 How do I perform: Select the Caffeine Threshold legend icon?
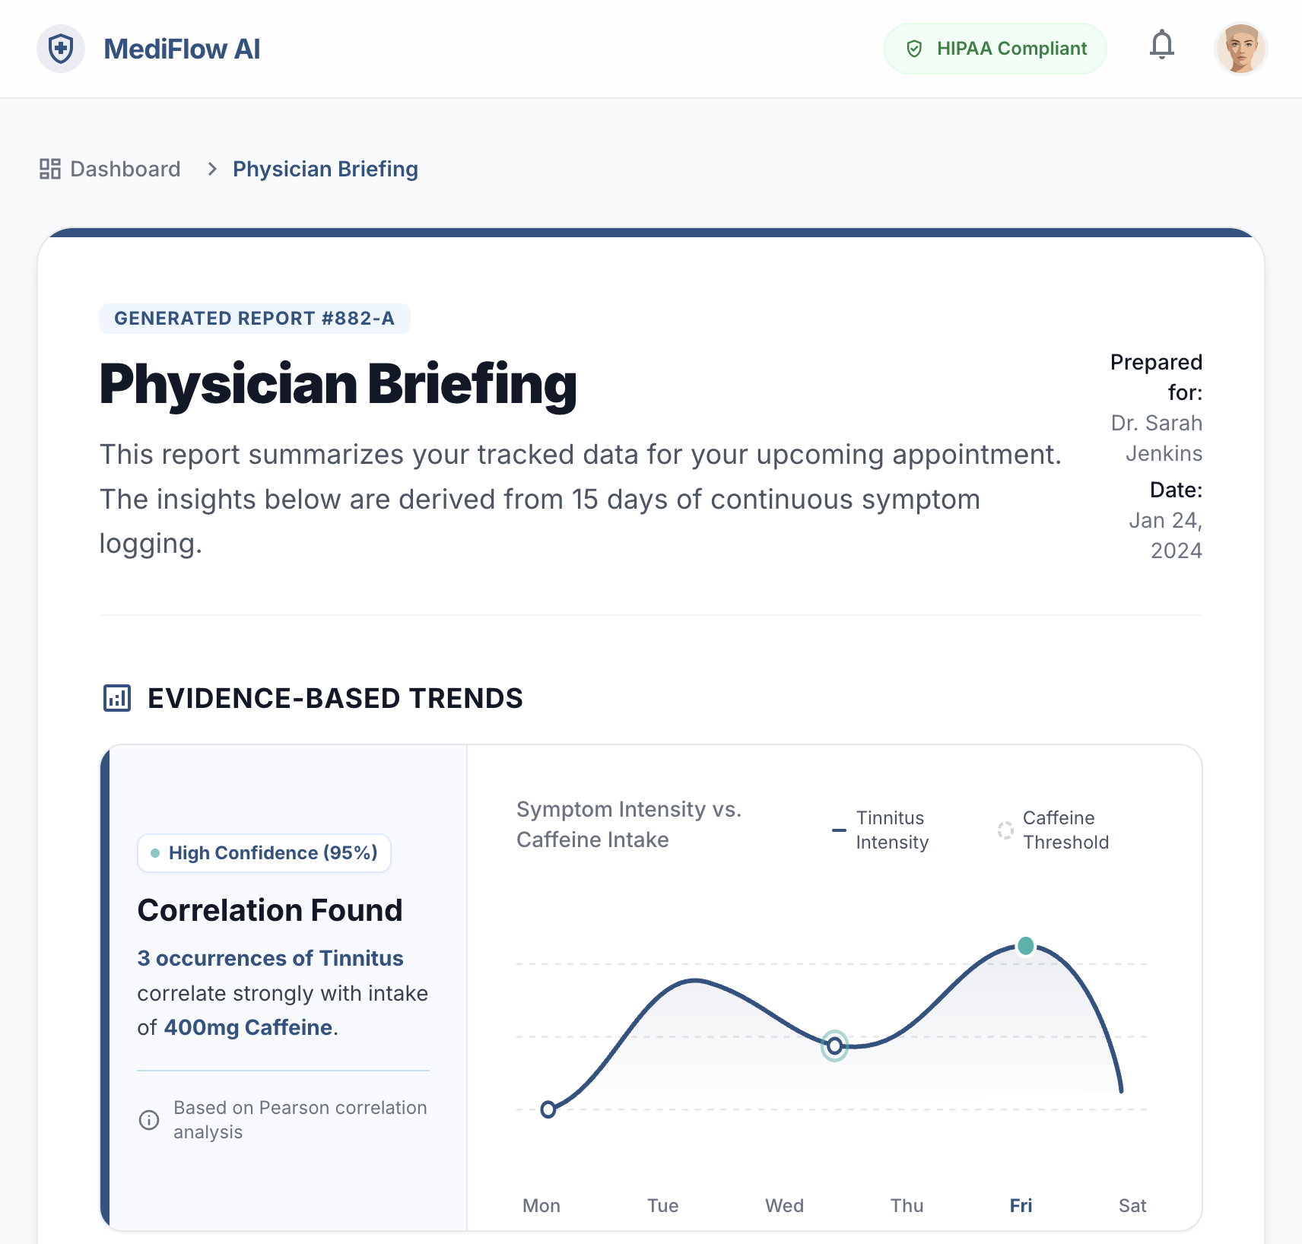pos(1004,830)
